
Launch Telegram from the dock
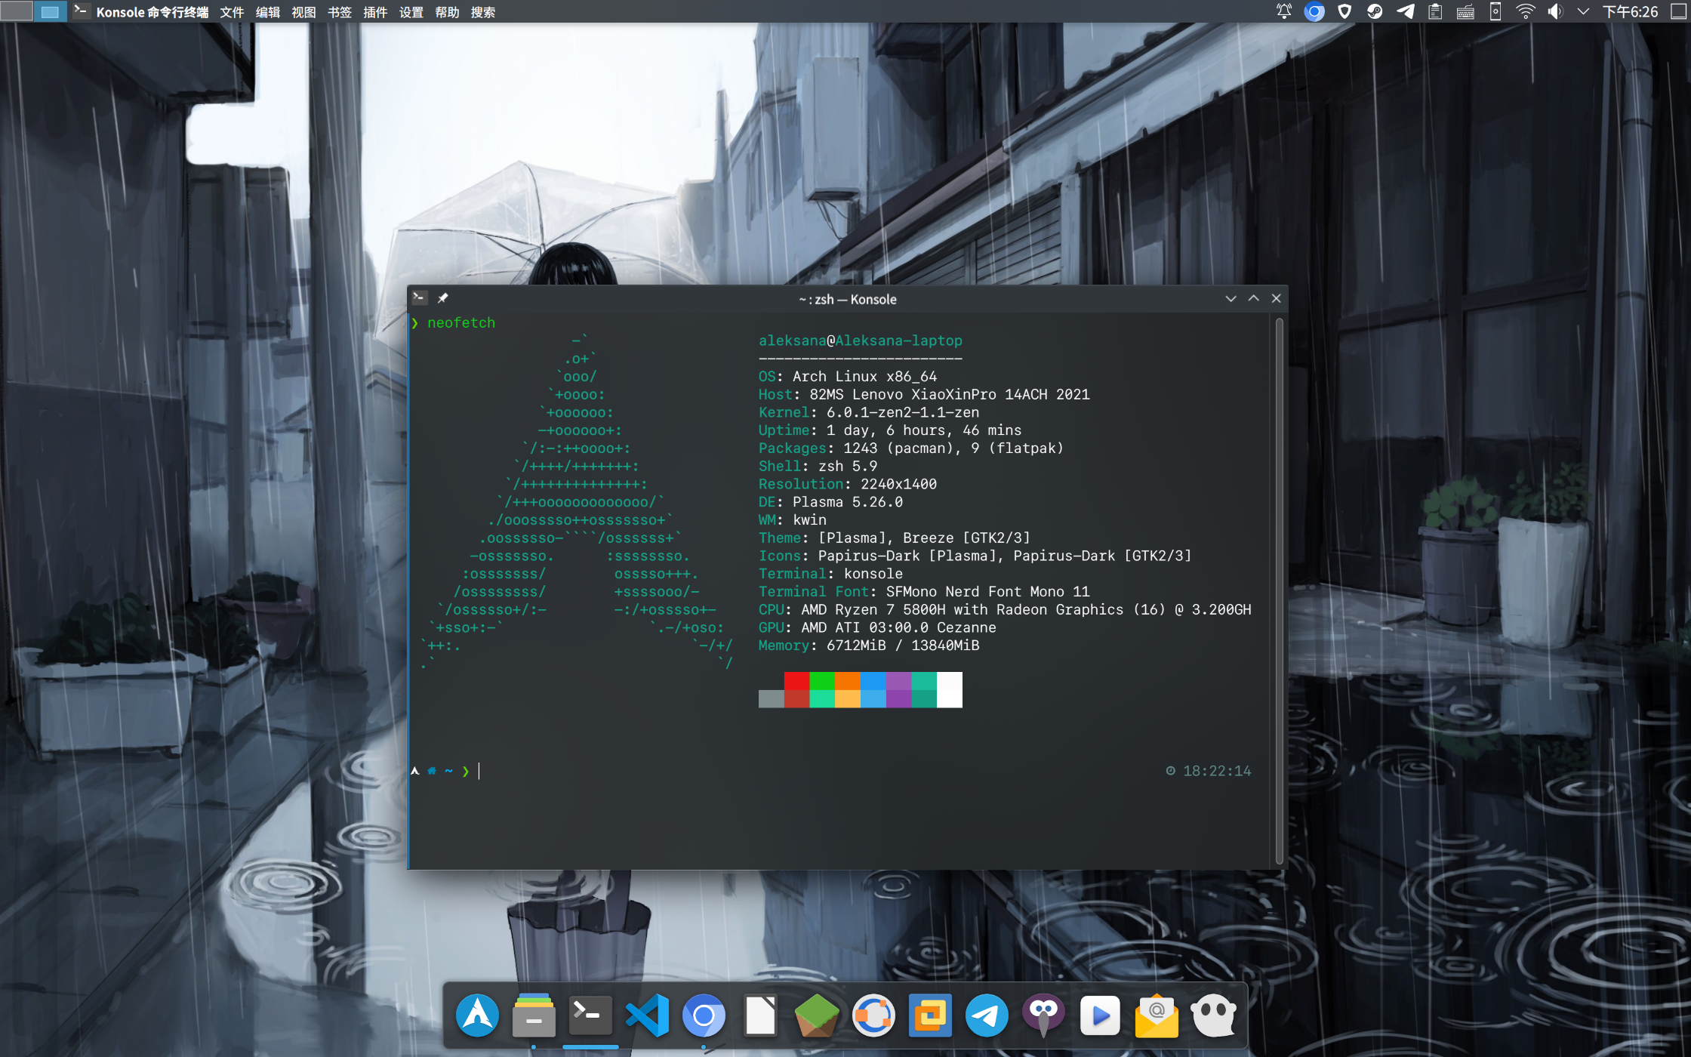987,1015
